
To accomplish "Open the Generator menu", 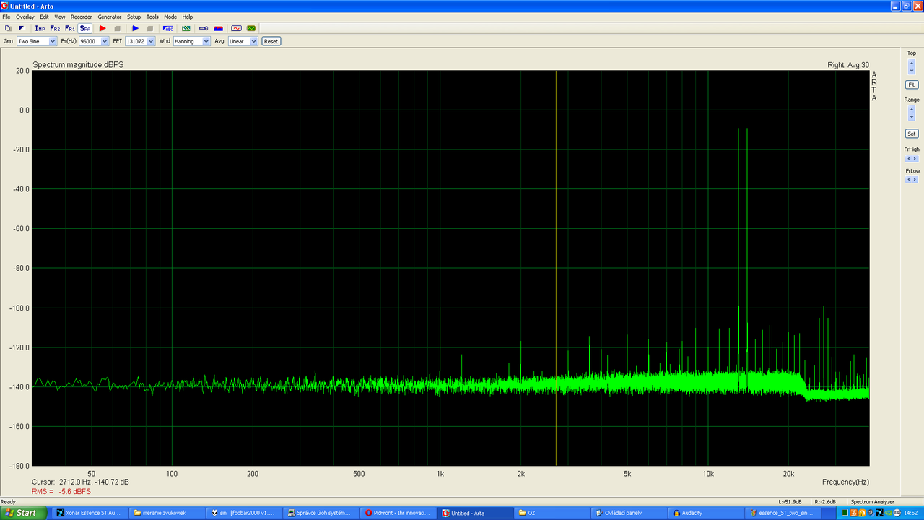I will click(x=110, y=17).
